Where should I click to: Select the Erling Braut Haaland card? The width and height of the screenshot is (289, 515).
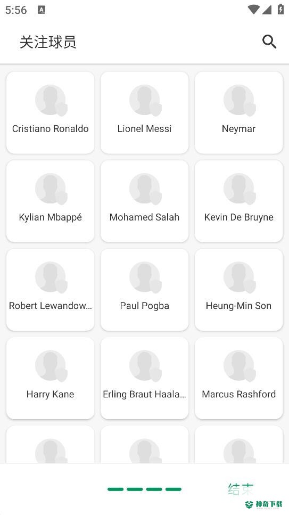145,378
